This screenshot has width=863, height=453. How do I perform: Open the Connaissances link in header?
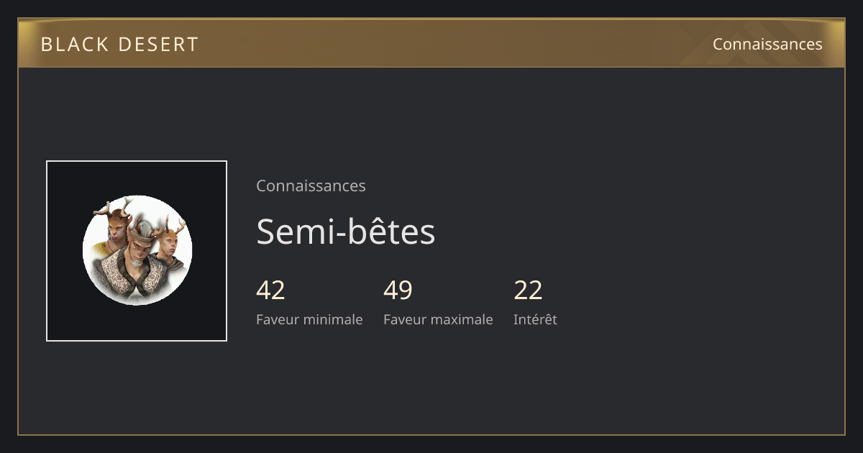coord(767,44)
